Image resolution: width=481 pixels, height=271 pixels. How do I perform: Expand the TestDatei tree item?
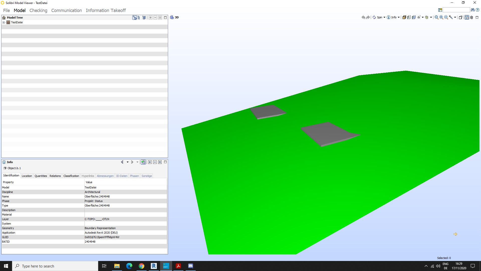(3, 22)
